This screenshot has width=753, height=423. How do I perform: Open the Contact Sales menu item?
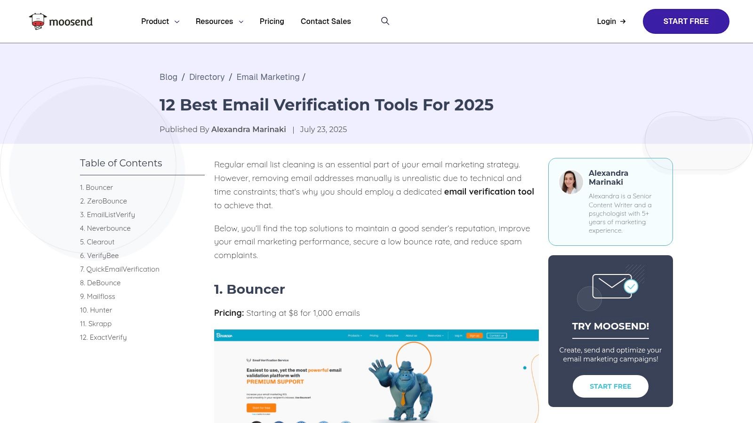tap(326, 21)
